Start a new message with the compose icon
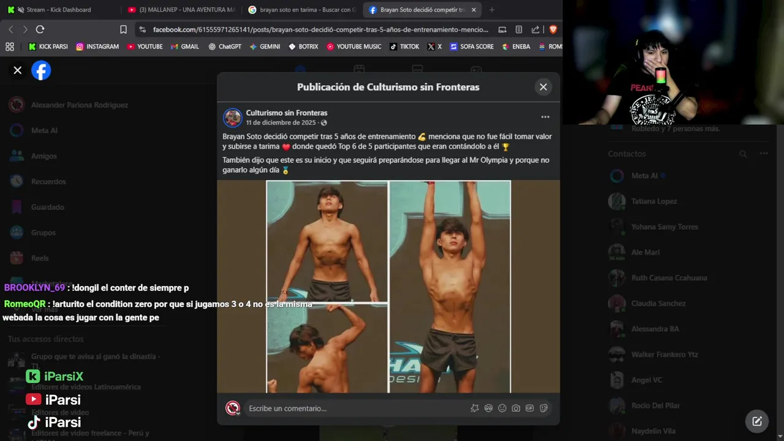This screenshot has height=441, width=784. [757, 421]
